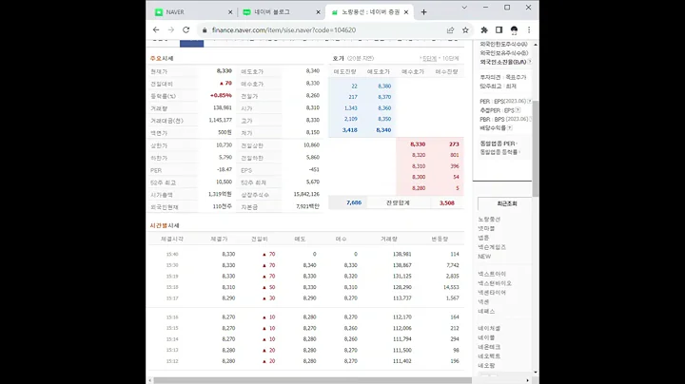Click the 거래대금 value 1,145,177
Image resolution: width=685 pixels, height=384 pixels.
(220, 120)
